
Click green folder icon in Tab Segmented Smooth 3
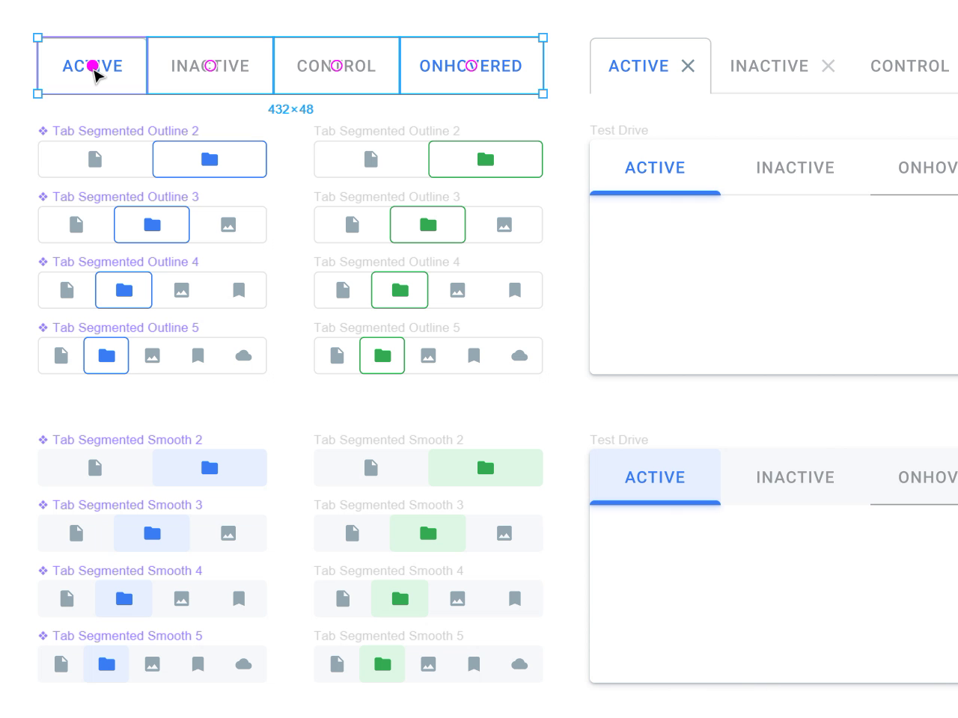click(428, 533)
